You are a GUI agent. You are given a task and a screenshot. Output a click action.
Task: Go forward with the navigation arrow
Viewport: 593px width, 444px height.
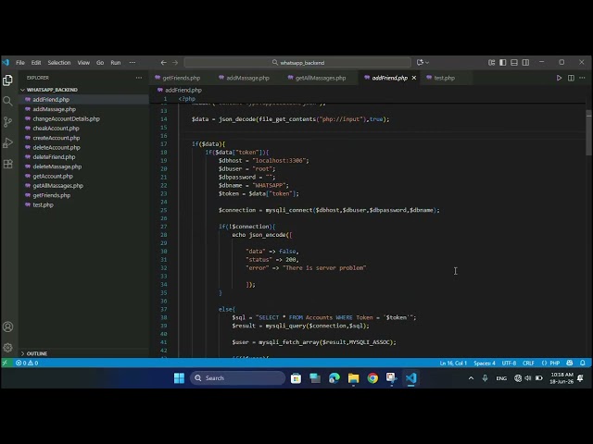[x=175, y=63]
